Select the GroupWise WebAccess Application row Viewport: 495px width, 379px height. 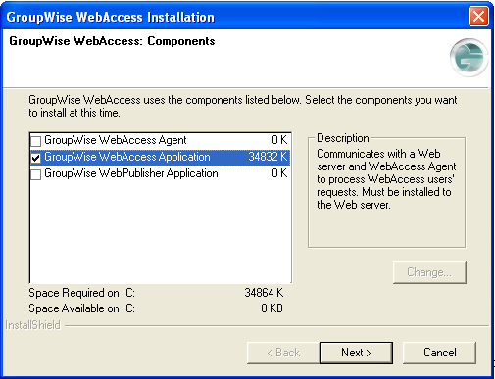pos(160,157)
